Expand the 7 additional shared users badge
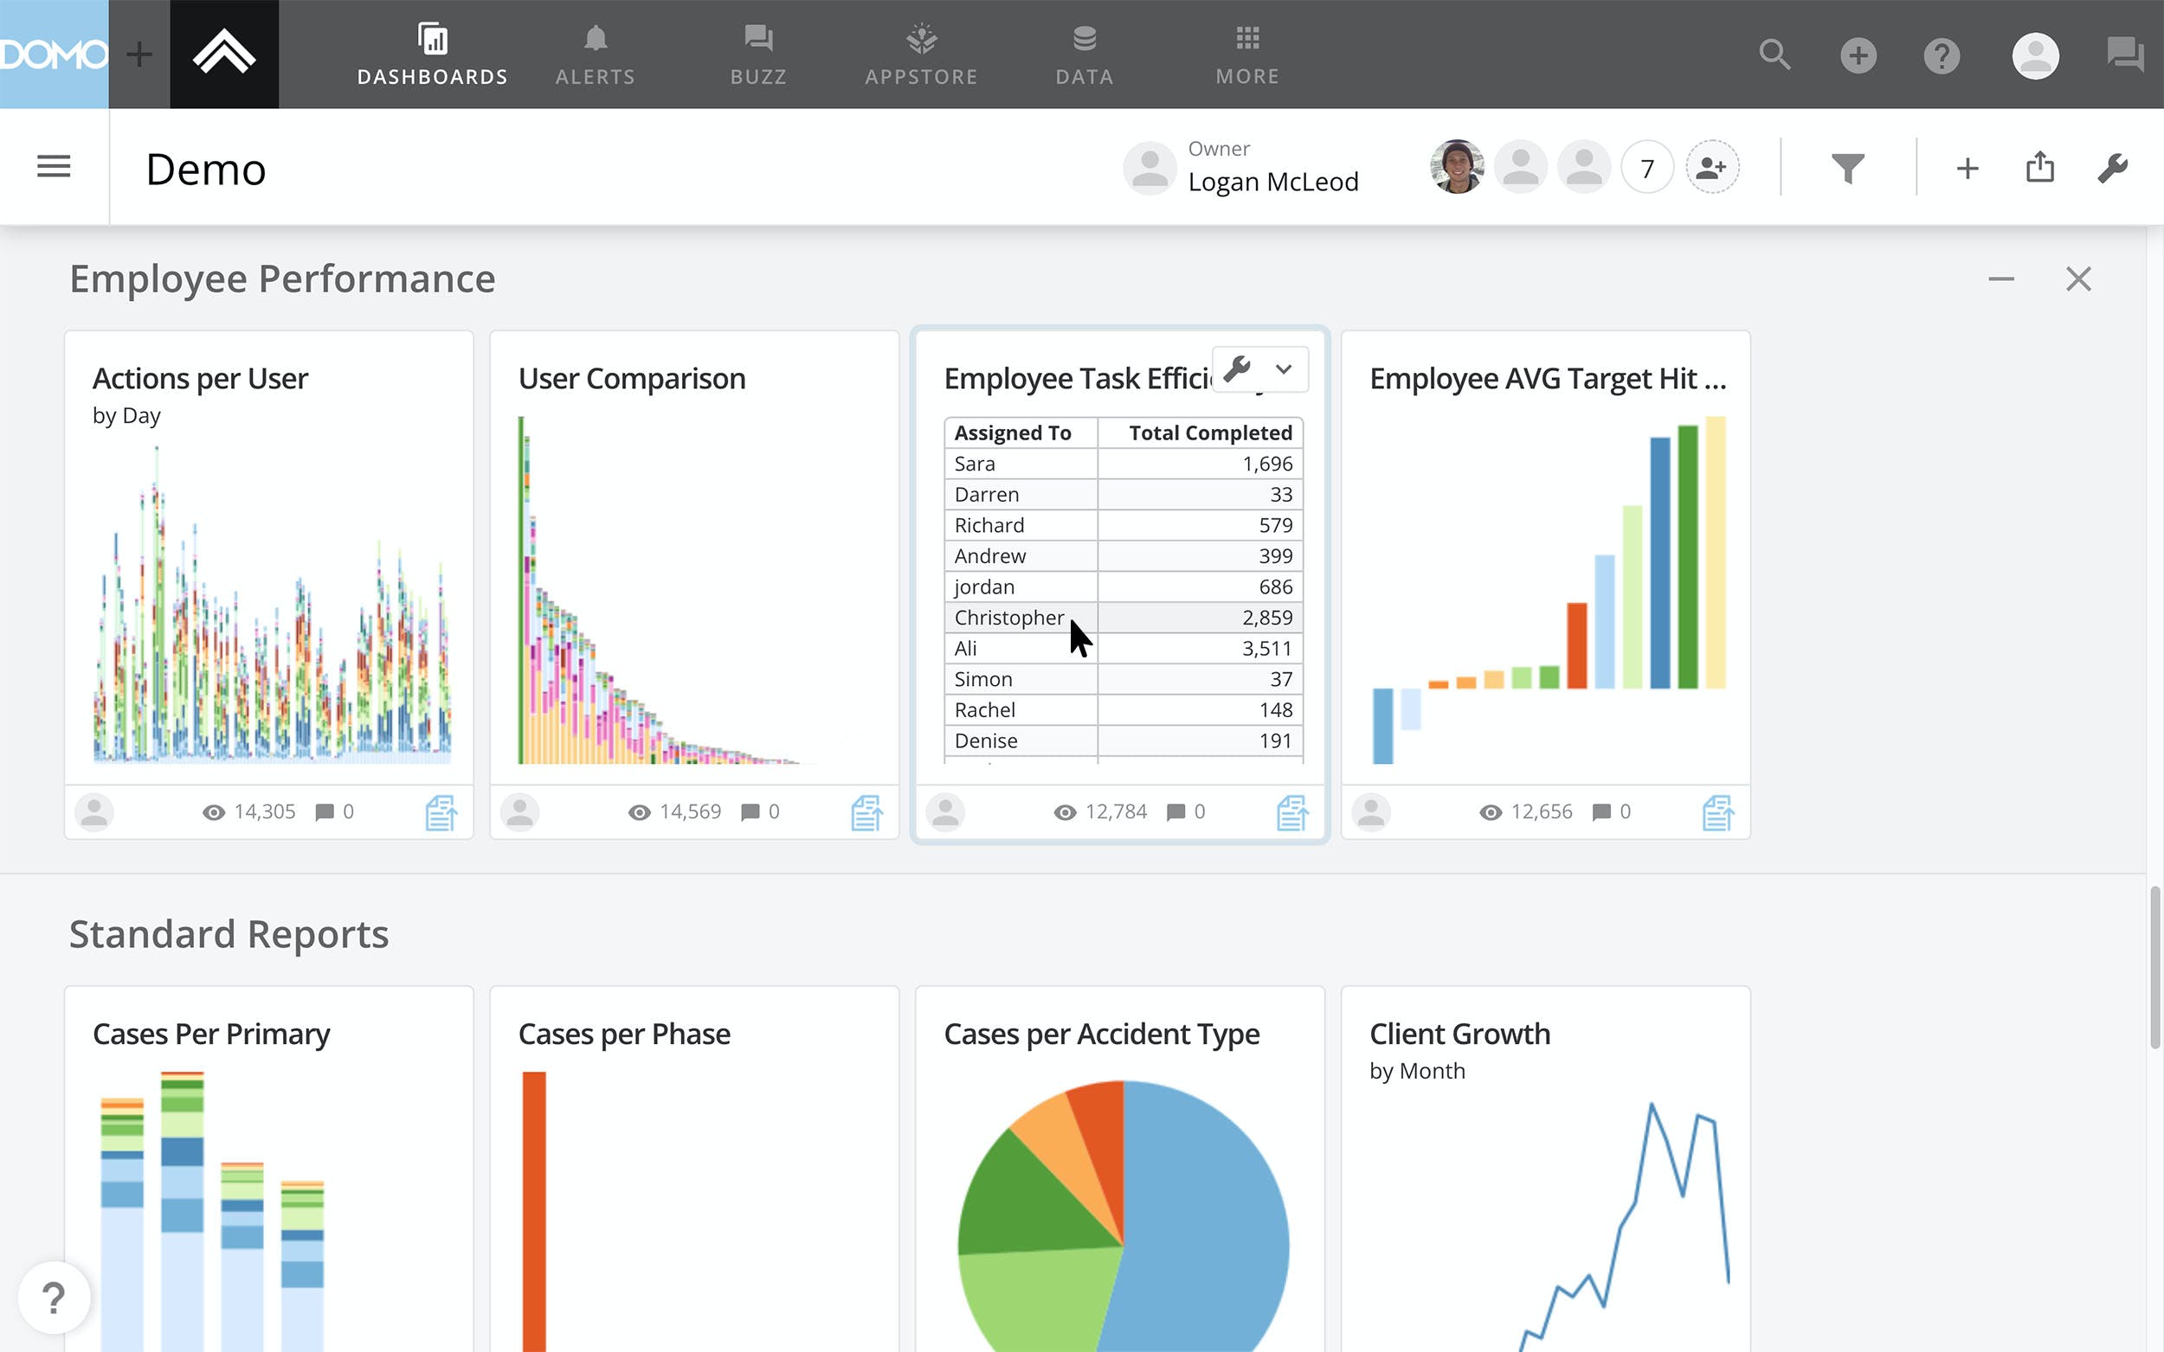2164x1352 pixels. (x=1647, y=168)
